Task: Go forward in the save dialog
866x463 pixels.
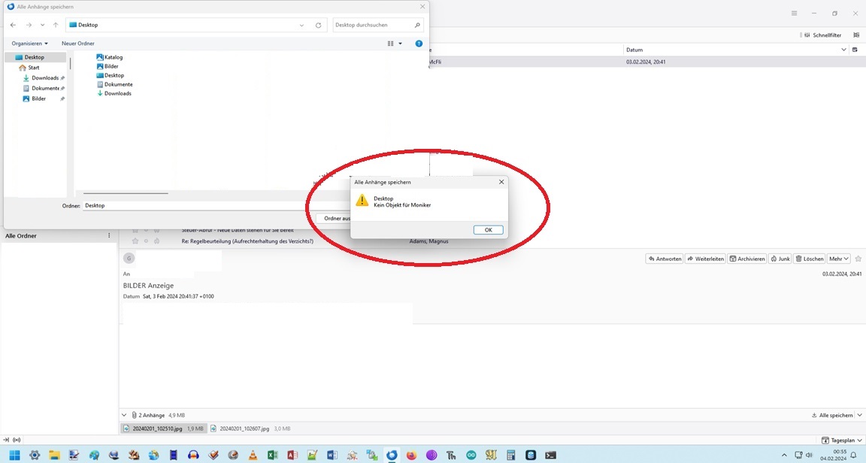Action: point(29,25)
